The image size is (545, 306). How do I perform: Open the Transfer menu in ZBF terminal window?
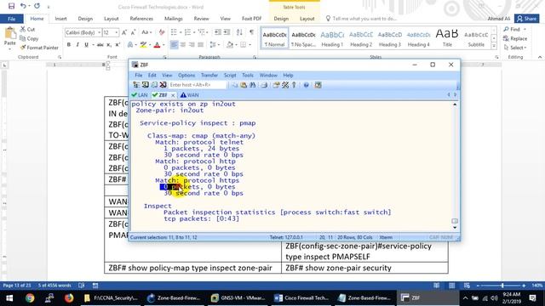pyautogui.click(x=209, y=75)
